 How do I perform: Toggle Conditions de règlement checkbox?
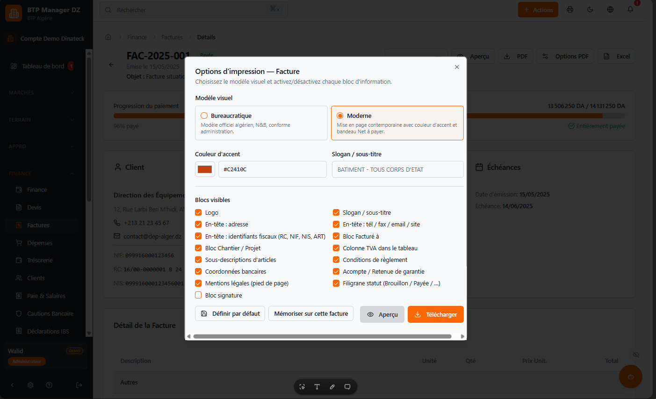(336, 260)
